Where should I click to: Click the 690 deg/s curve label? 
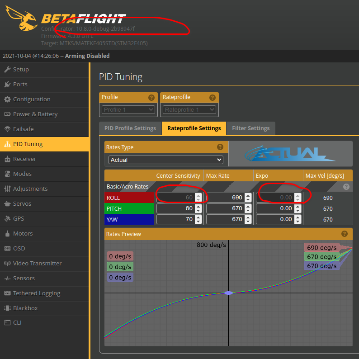click(x=321, y=248)
